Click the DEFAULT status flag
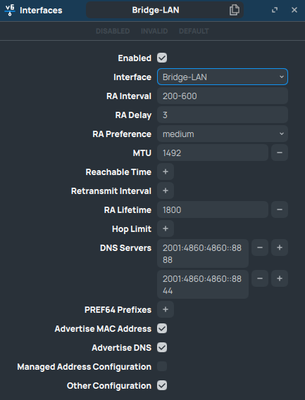 click(194, 31)
